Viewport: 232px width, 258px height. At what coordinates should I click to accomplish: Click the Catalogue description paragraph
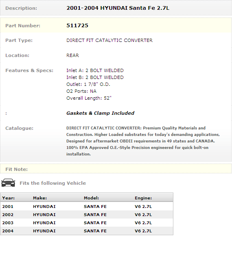pos(143,141)
